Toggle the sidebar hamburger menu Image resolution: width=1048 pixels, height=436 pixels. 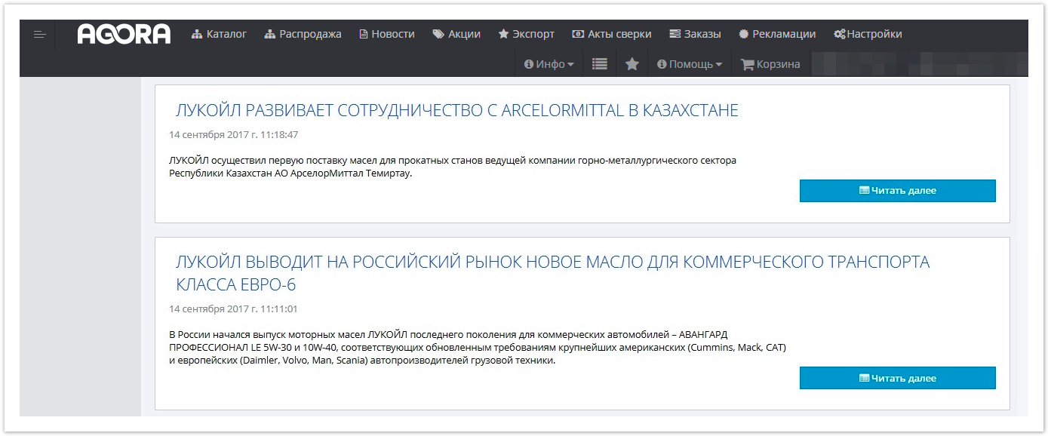(40, 34)
